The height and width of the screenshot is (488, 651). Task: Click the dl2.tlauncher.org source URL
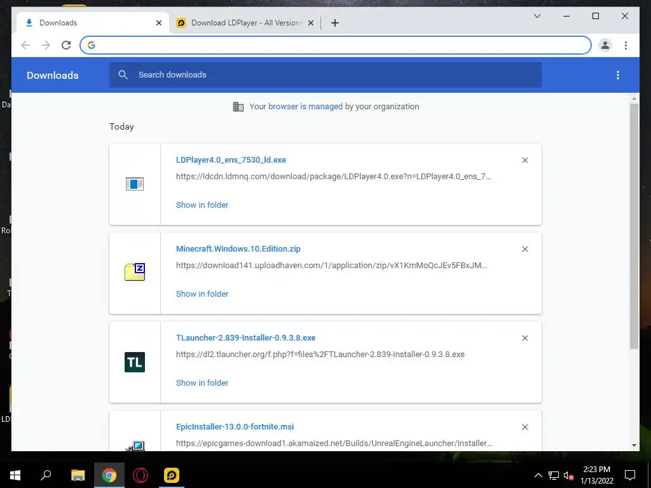pos(320,355)
